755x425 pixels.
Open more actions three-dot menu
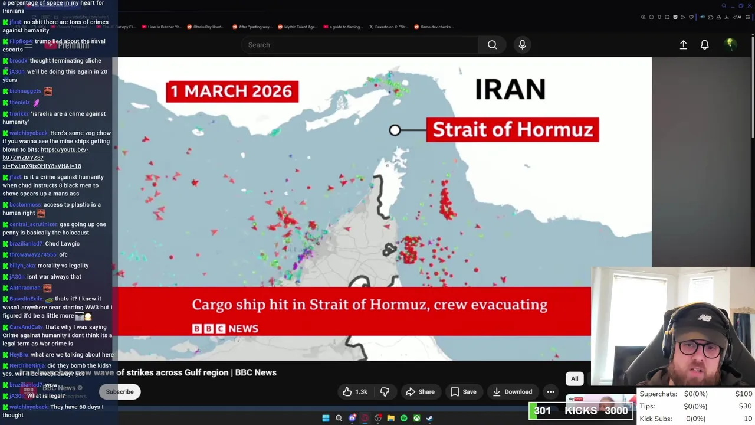pyautogui.click(x=550, y=391)
